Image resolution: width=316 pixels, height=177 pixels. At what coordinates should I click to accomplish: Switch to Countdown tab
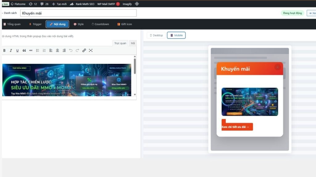pyautogui.click(x=100, y=24)
